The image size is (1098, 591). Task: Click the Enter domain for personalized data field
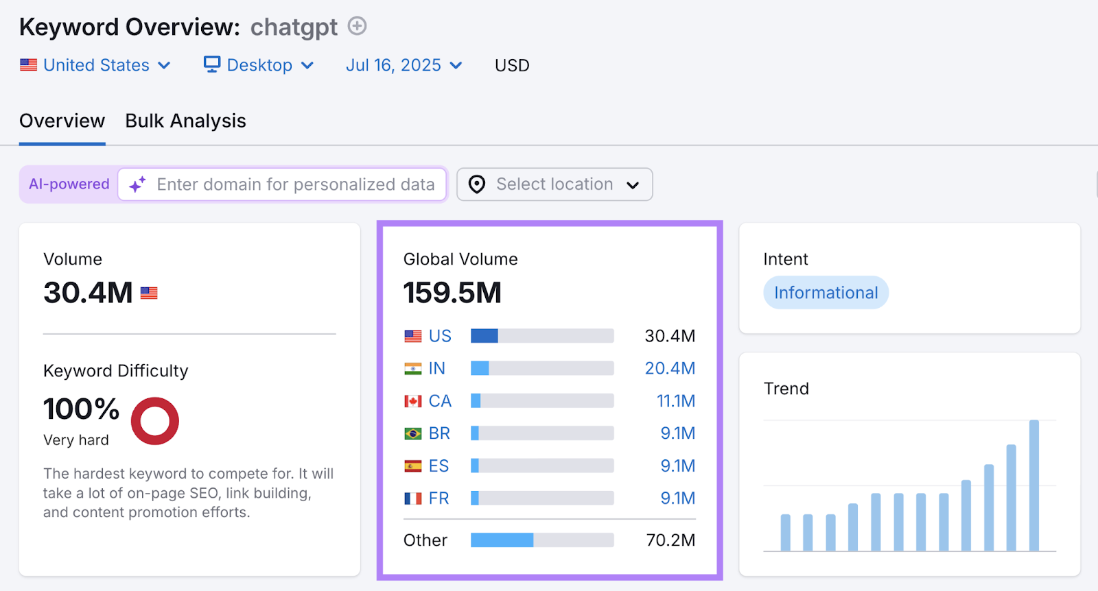point(295,184)
